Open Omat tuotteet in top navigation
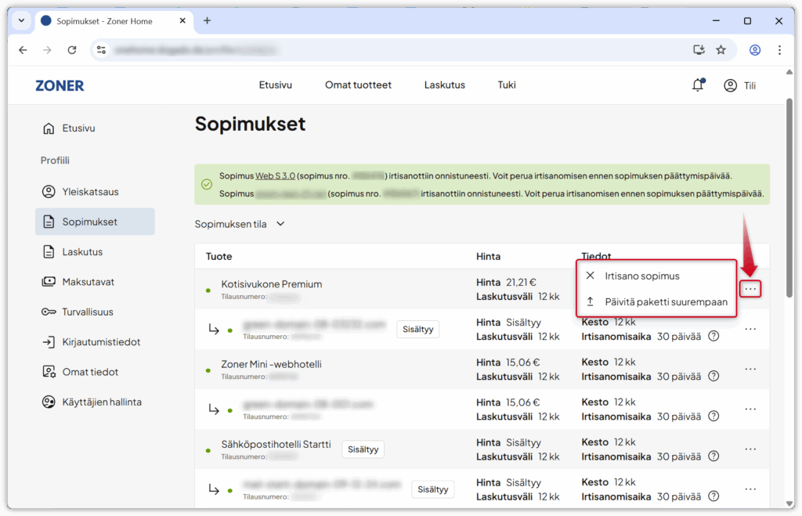This screenshot has height=516, width=802. click(358, 85)
